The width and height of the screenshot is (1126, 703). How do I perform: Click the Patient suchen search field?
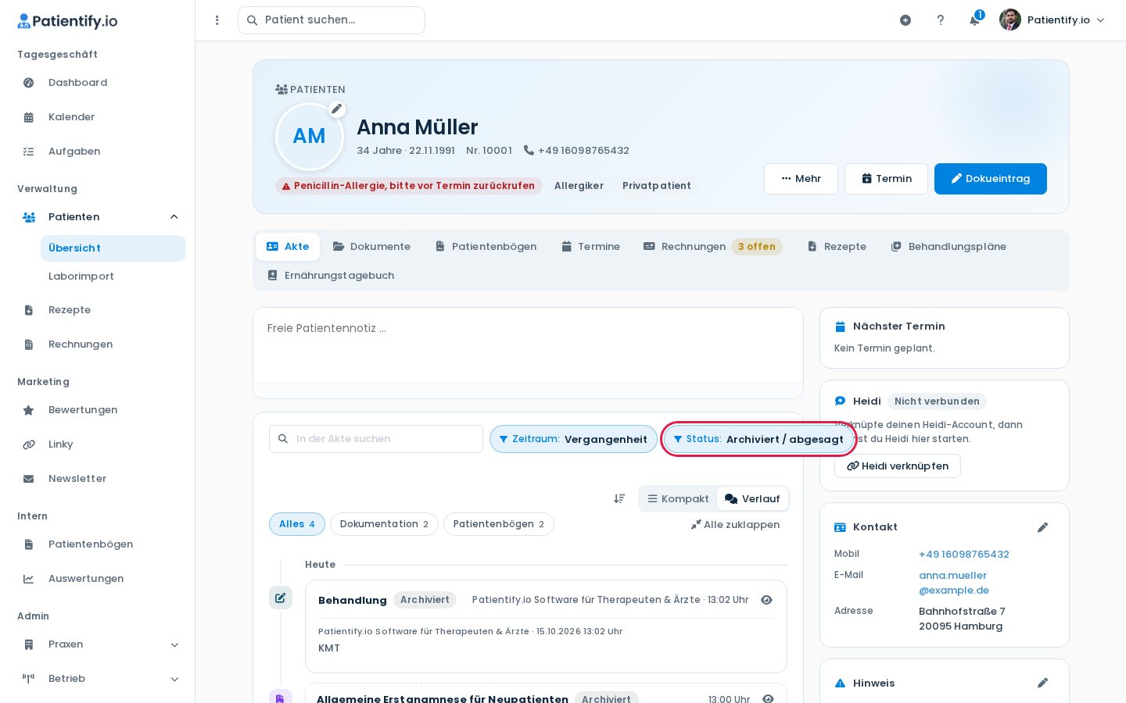pyautogui.click(x=332, y=20)
